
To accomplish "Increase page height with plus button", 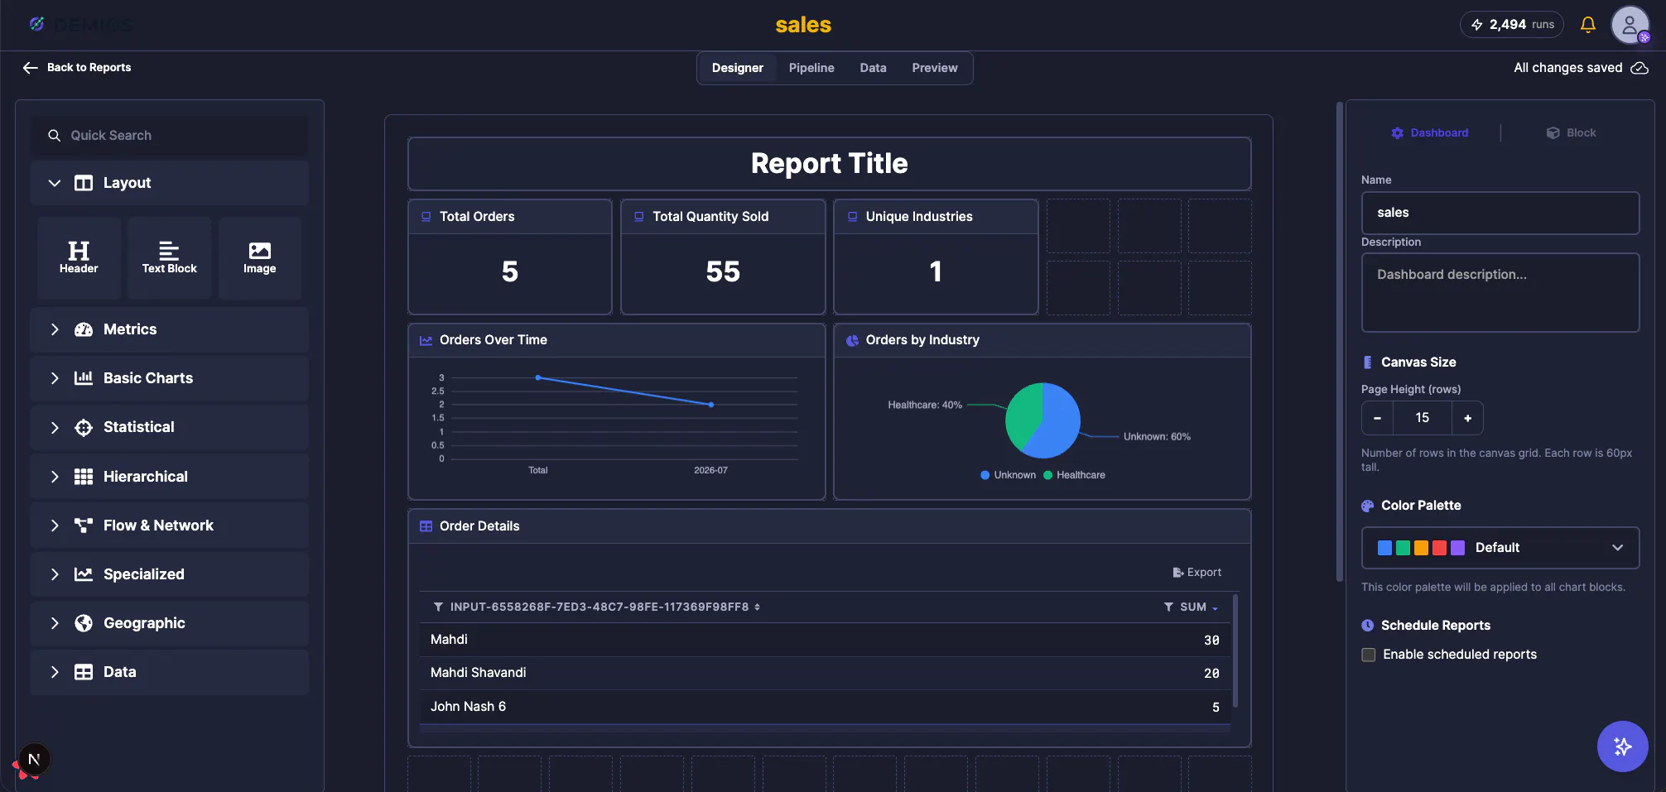I will [x=1467, y=418].
